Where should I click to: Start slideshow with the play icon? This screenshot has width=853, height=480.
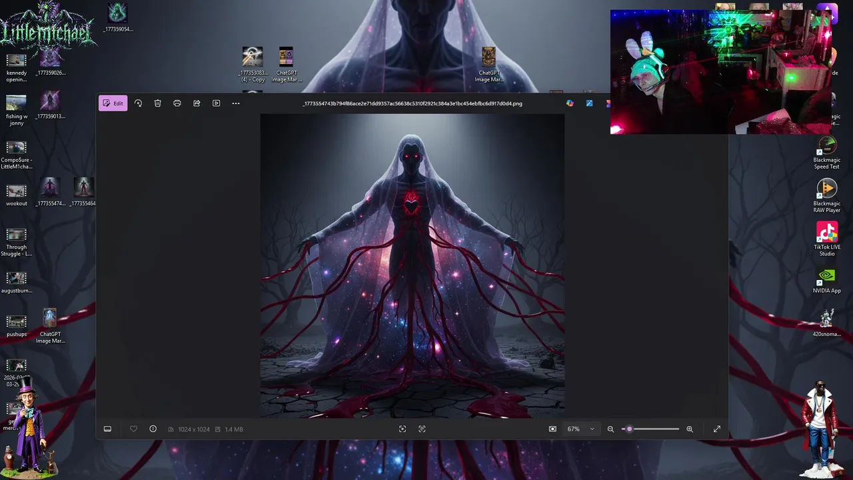[216, 103]
